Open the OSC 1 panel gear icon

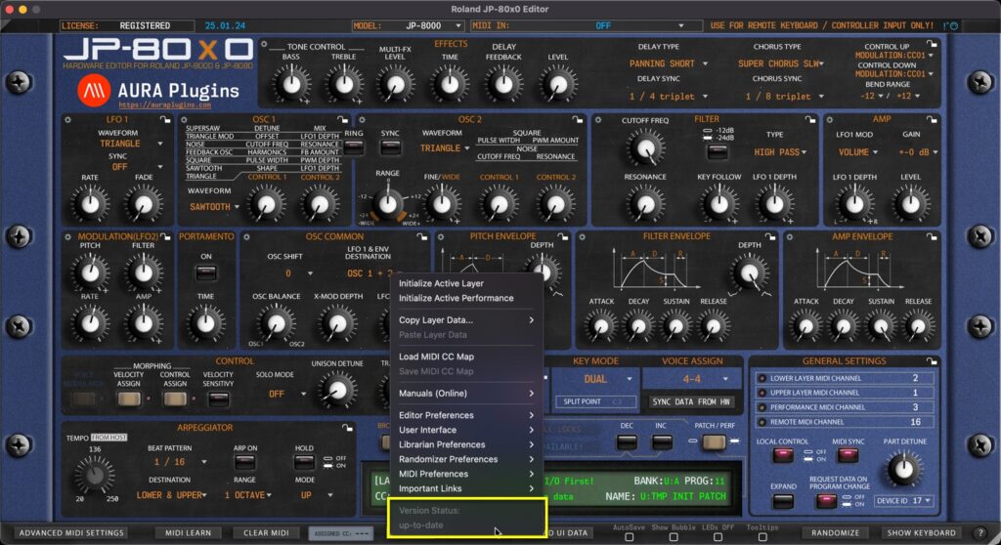pos(184,119)
